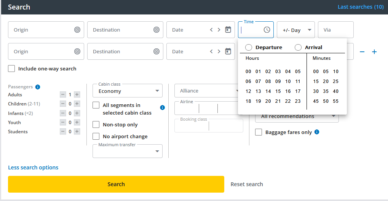Open the Maximum transfer dropdown
Image resolution: width=388 pixels, height=201 pixels.
[x=127, y=151]
